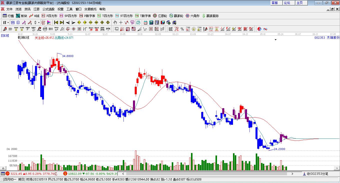The width and height of the screenshot is (340, 183).
Task: Open the 资讯 menu
Action: [x=27, y=9]
